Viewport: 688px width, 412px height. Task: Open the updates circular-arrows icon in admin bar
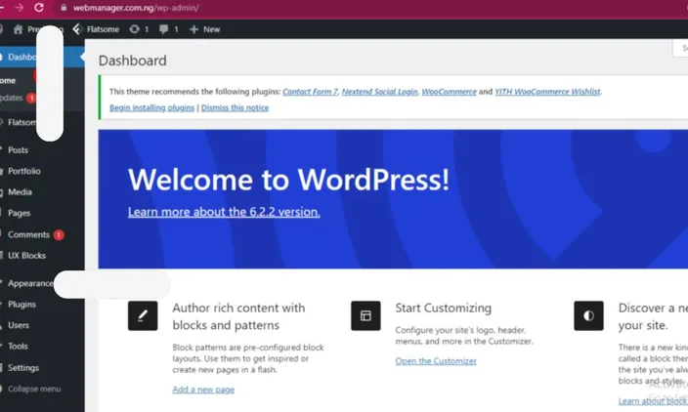(134, 29)
